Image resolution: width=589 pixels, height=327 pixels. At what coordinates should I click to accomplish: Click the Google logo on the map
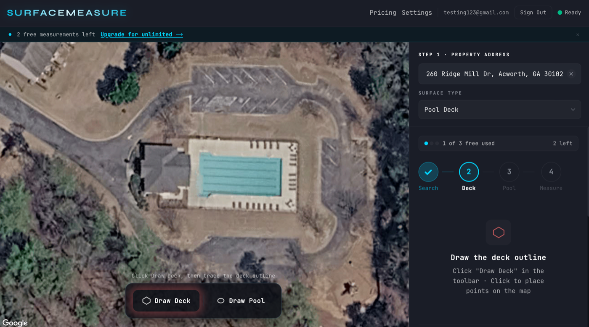(x=15, y=322)
